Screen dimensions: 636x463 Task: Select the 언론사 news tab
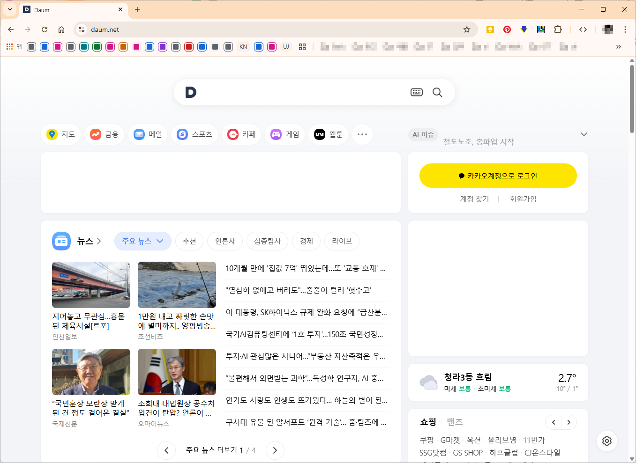pyautogui.click(x=225, y=241)
